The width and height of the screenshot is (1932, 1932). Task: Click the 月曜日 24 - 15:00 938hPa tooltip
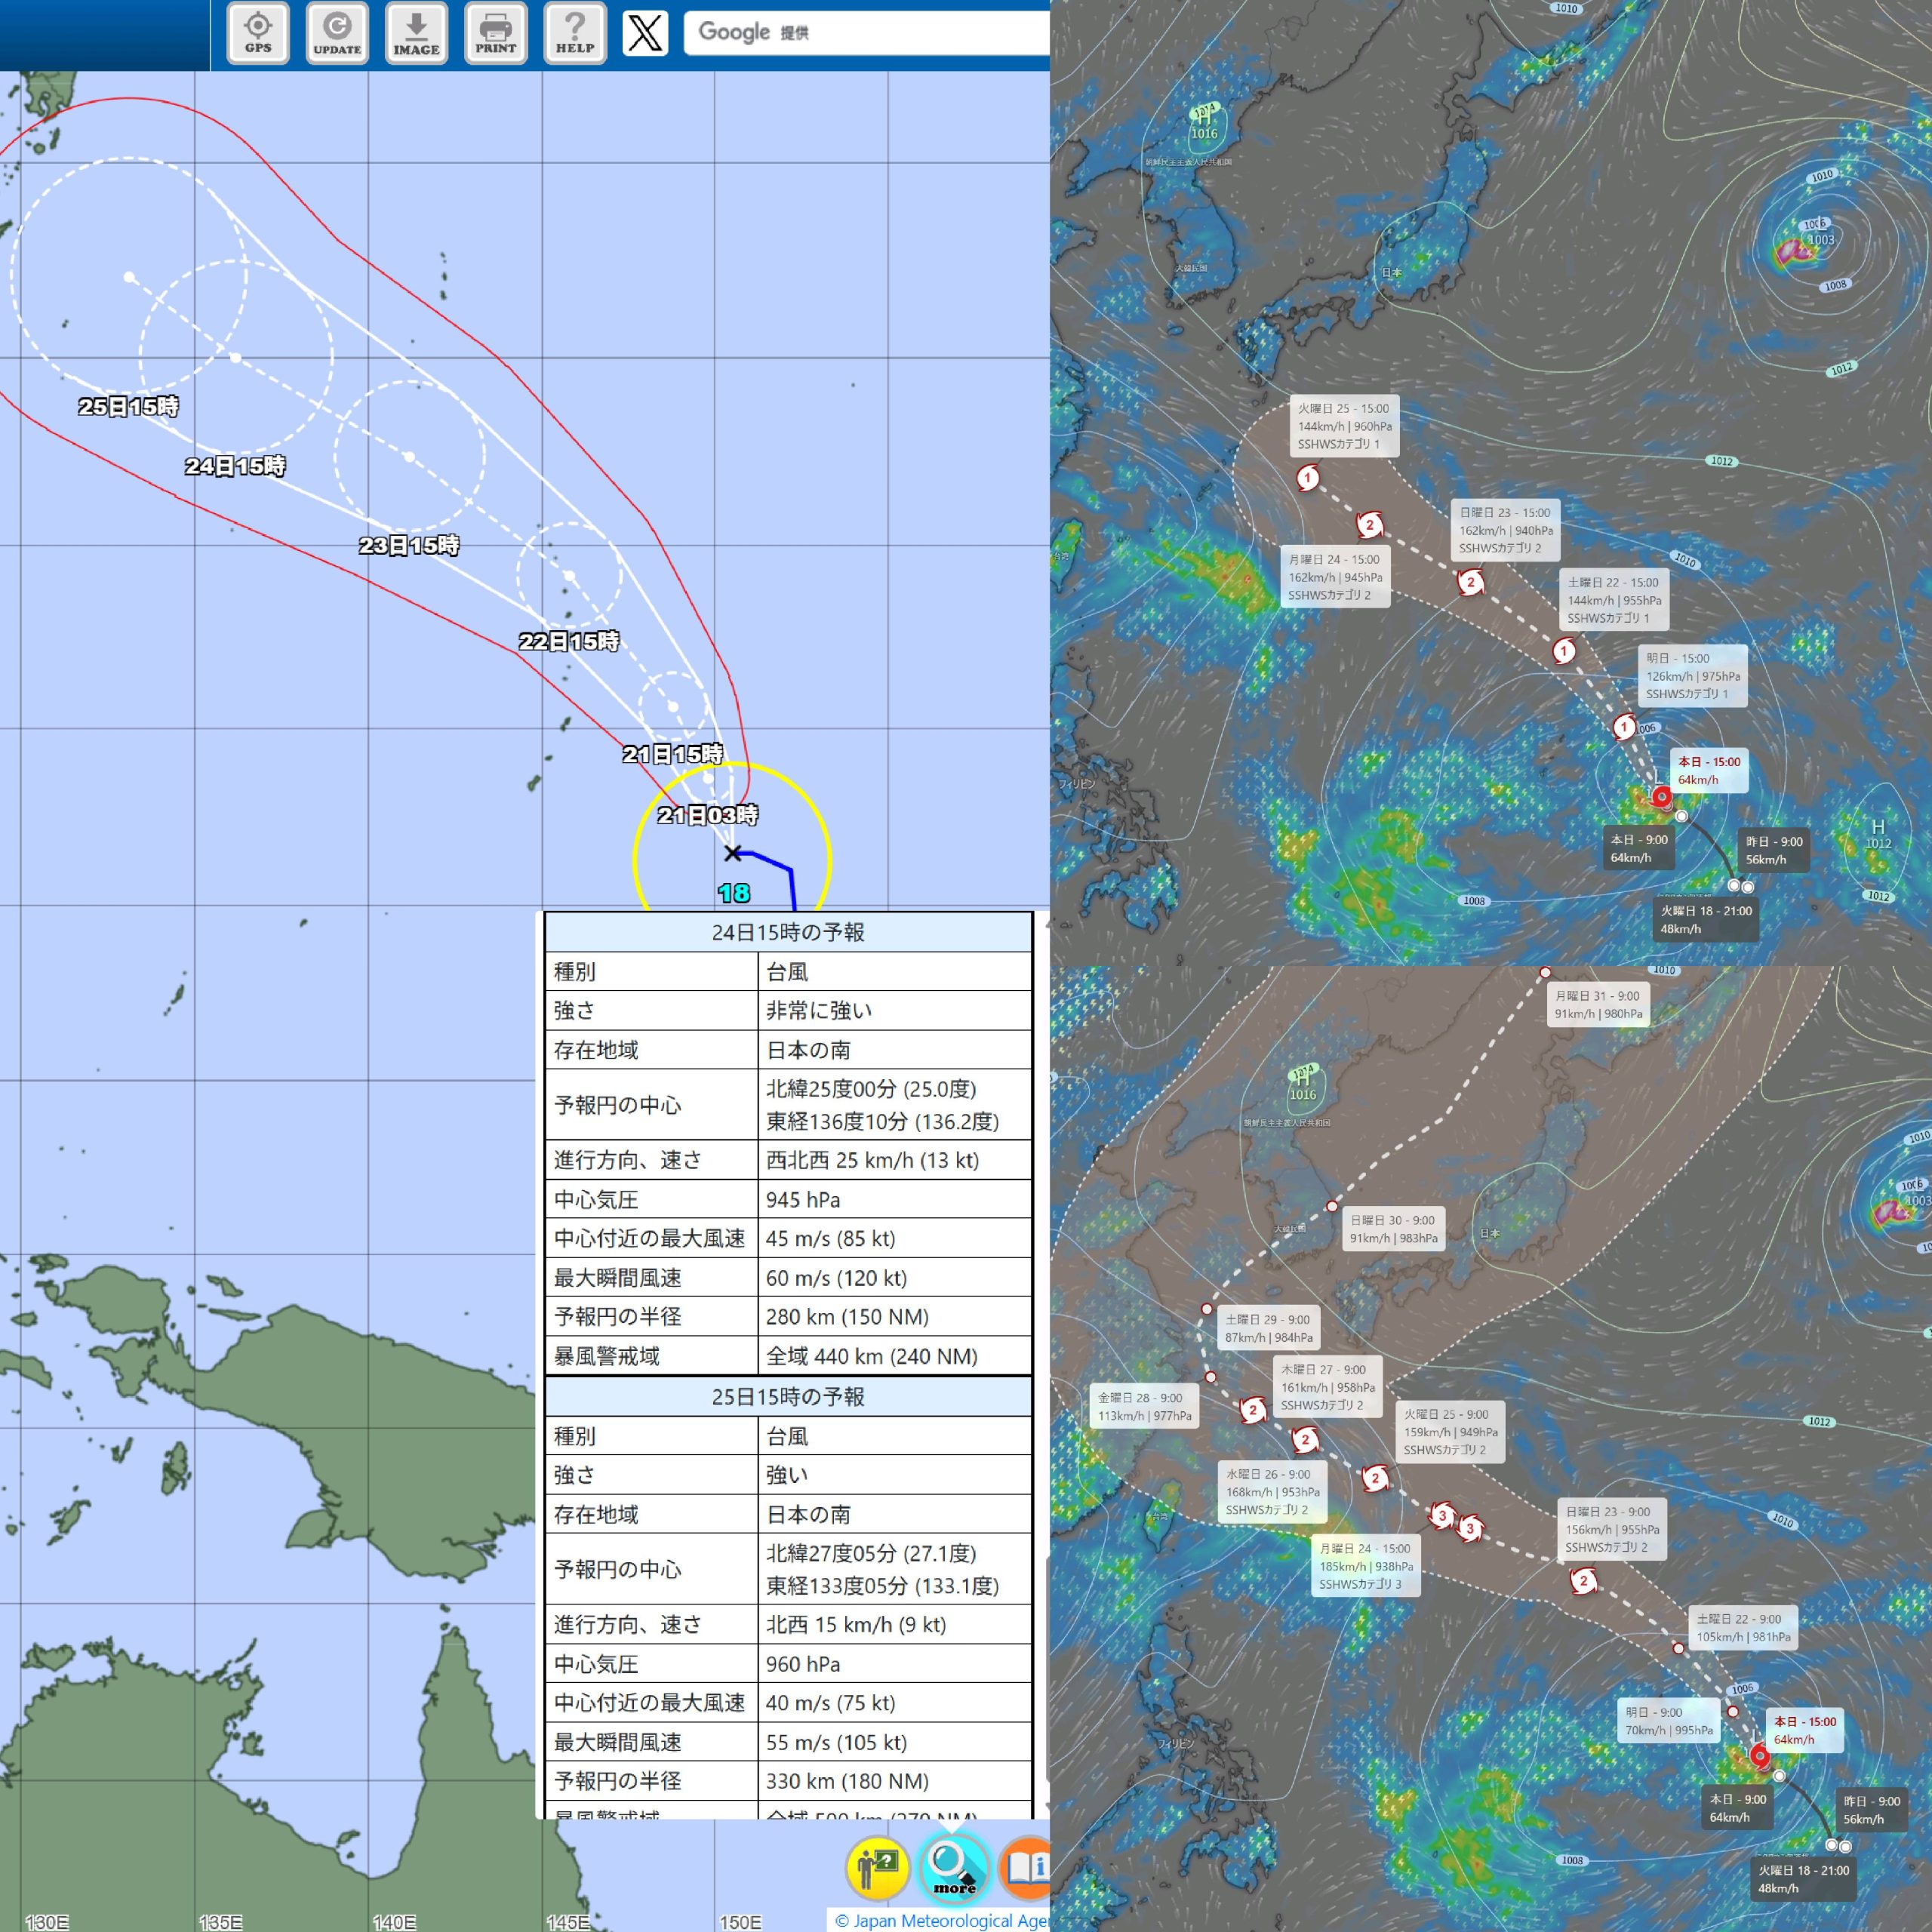tap(1366, 1566)
